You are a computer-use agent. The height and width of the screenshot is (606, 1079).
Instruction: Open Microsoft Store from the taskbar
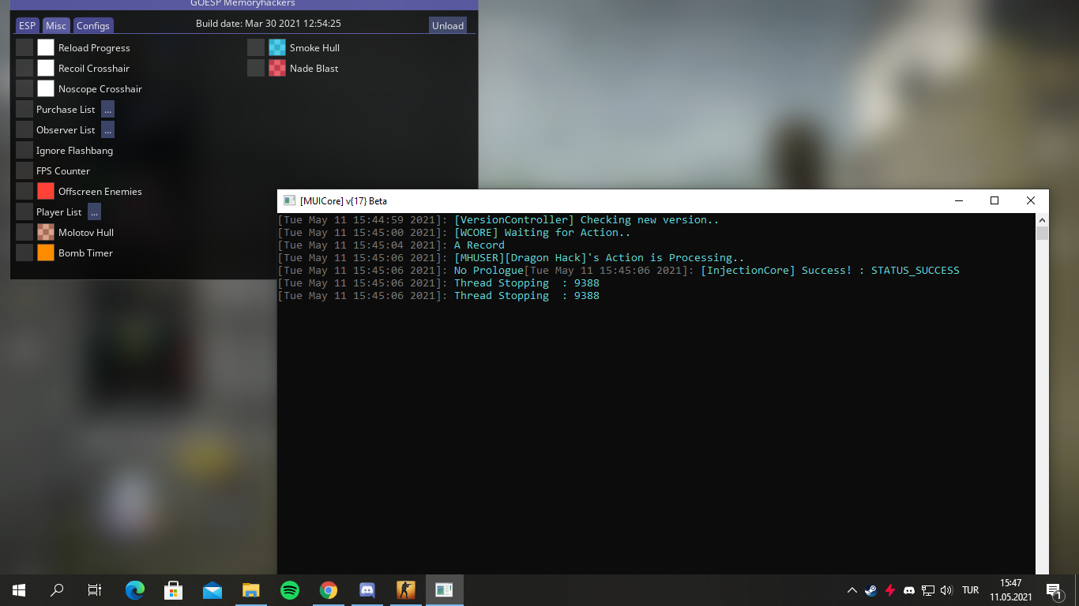pyautogui.click(x=174, y=590)
